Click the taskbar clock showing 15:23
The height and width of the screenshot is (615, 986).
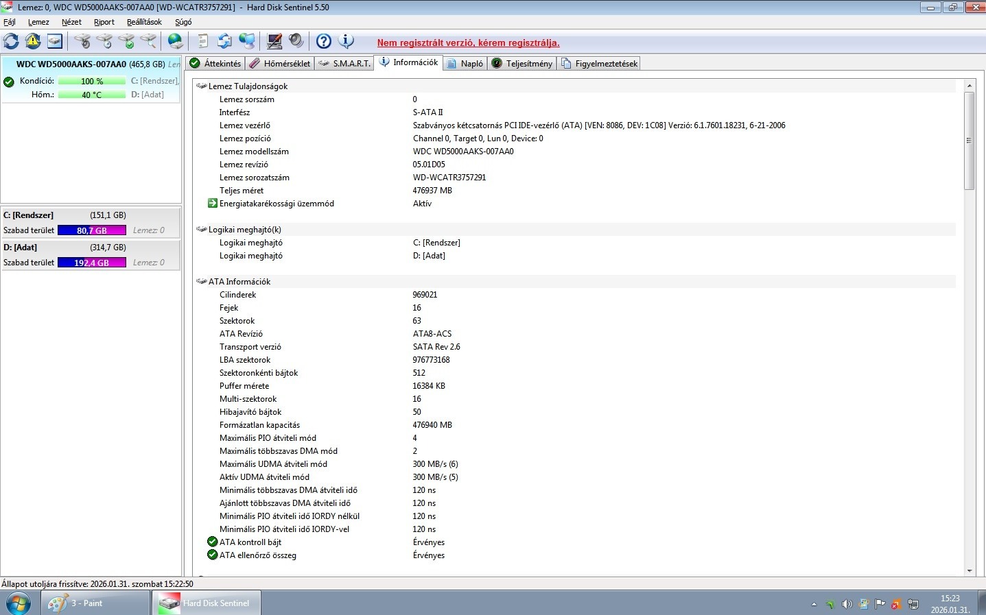[x=950, y=604]
